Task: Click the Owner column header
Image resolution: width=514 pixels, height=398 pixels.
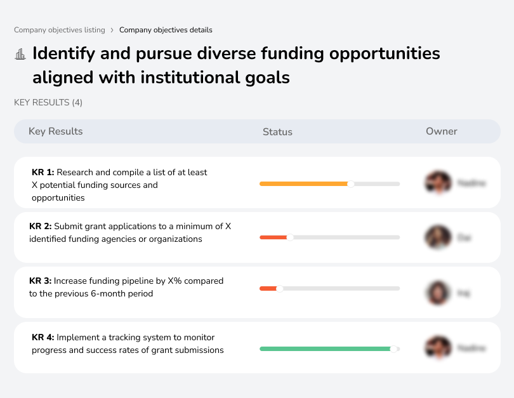Action: pos(442,131)
